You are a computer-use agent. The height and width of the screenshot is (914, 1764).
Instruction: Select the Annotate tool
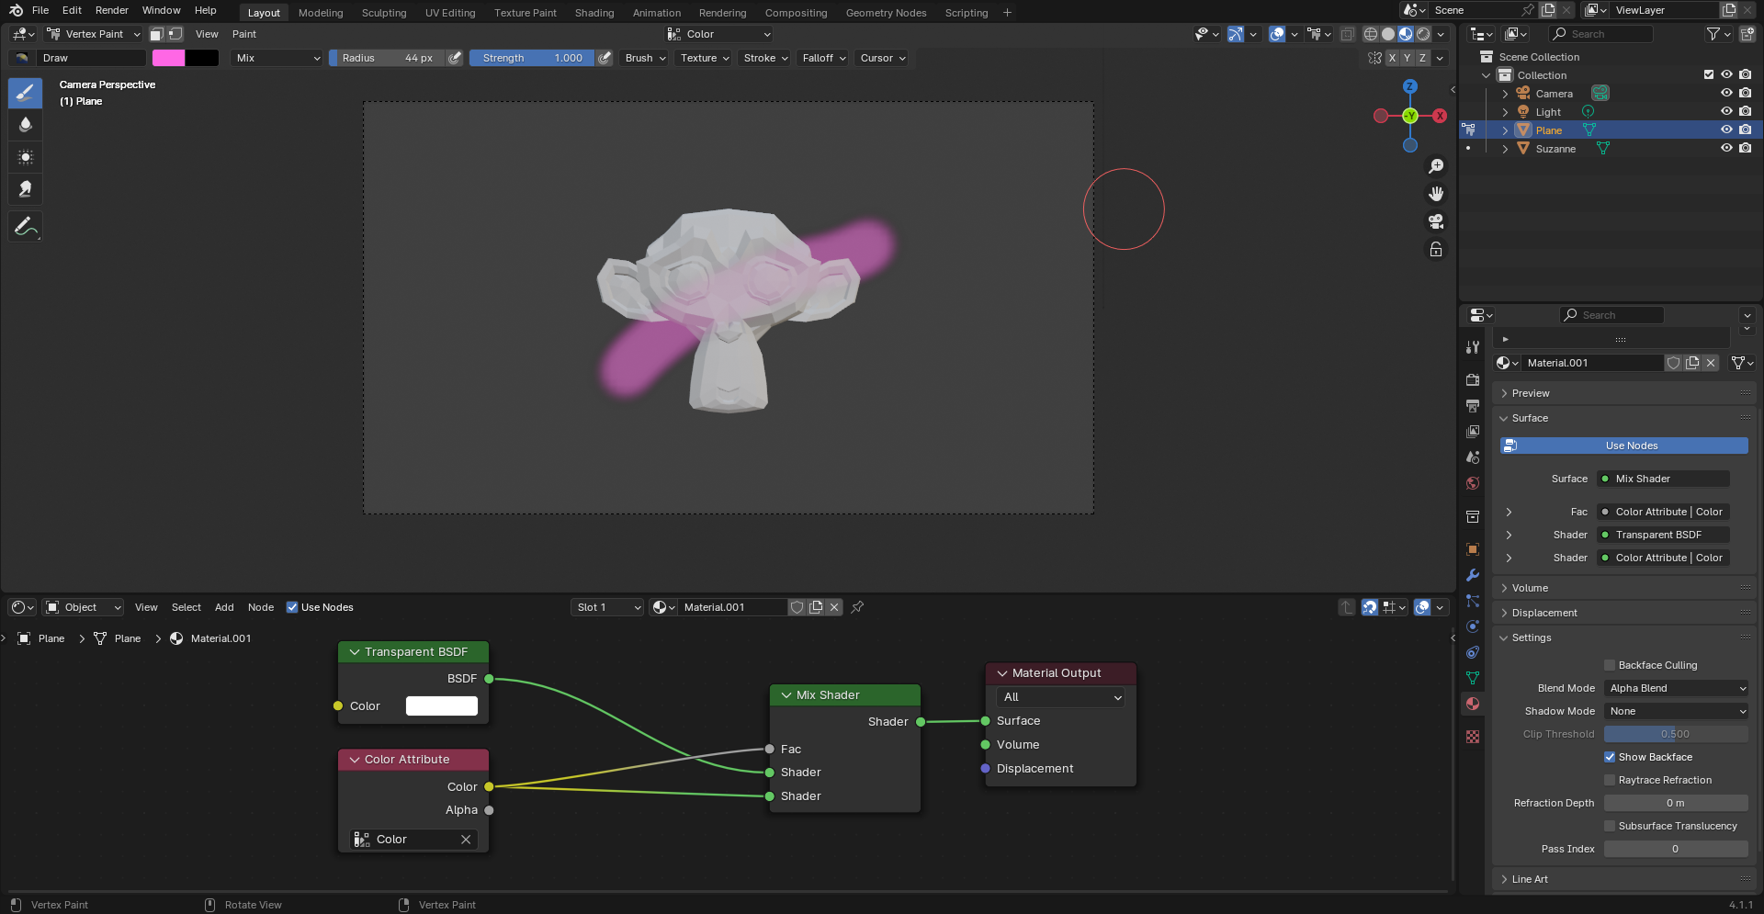[x=25, y=227]
